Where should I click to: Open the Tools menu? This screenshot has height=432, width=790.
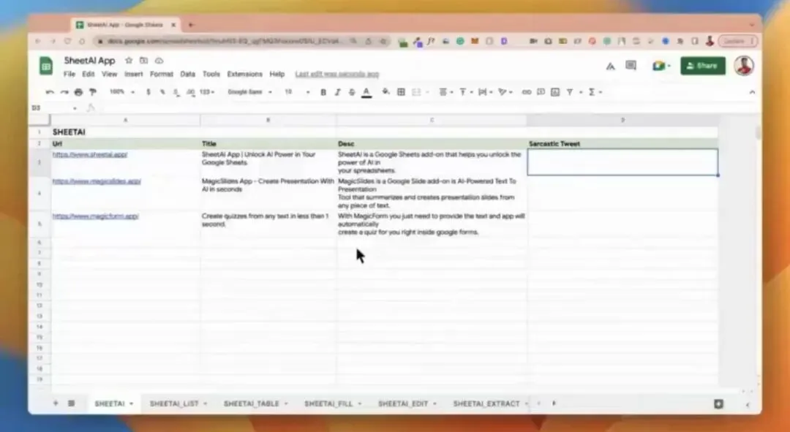click(211, 74)
